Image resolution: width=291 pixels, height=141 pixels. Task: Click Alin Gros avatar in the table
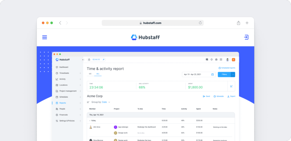click(x=91, y=127)
